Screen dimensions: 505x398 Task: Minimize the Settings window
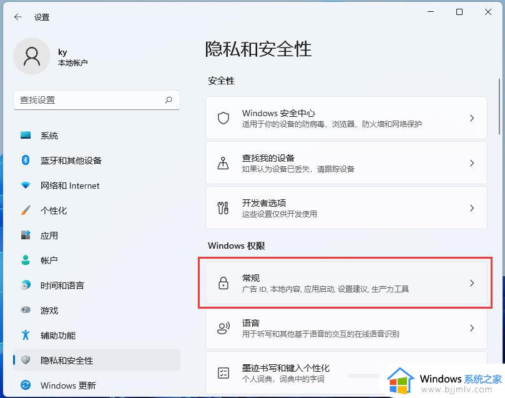(x=431, y=12)
